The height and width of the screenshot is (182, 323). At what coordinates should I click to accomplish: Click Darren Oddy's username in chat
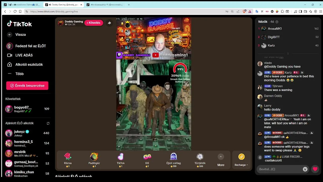273,96
